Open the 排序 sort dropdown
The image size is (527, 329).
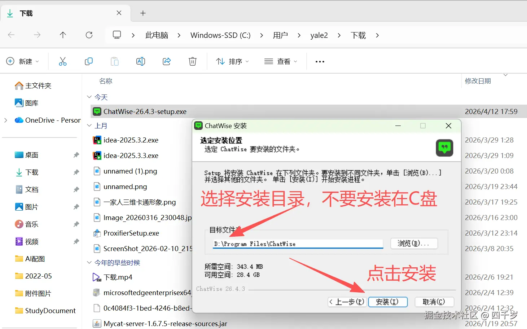[233, 61]
